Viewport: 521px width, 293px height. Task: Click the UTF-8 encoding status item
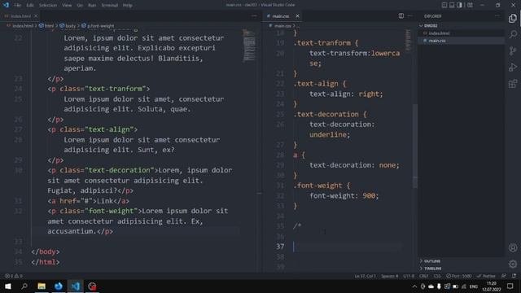pyautogui.click(x=409, y=276)
